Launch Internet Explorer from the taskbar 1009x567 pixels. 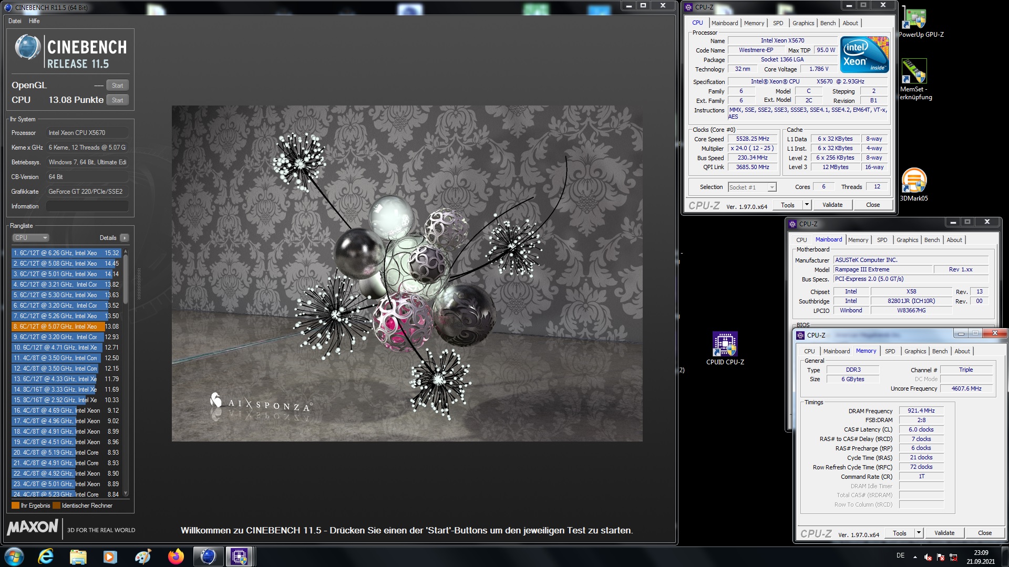46,556
